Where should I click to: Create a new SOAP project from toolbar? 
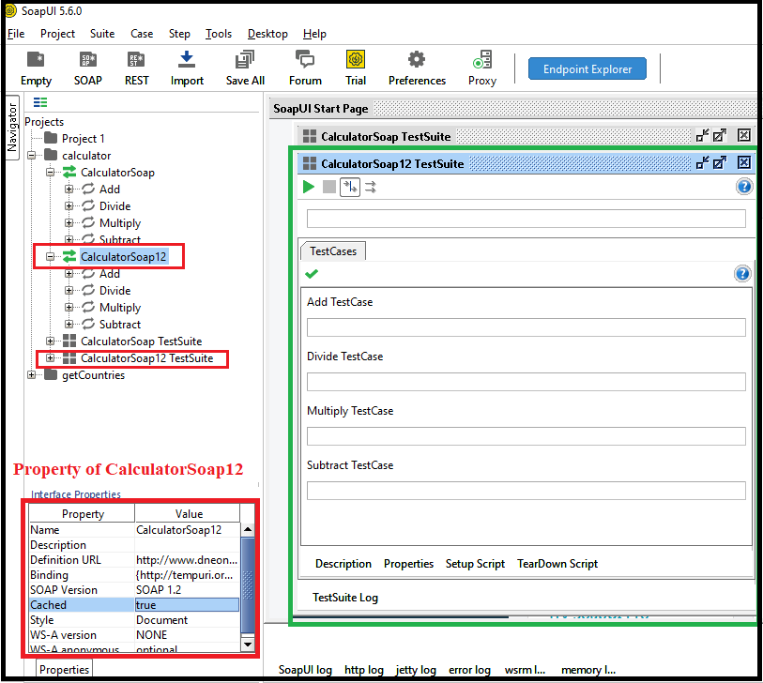(87, 60)
